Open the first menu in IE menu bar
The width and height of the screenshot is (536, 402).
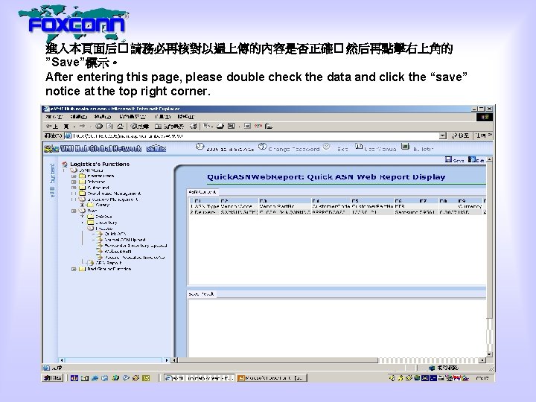(54, 117)
